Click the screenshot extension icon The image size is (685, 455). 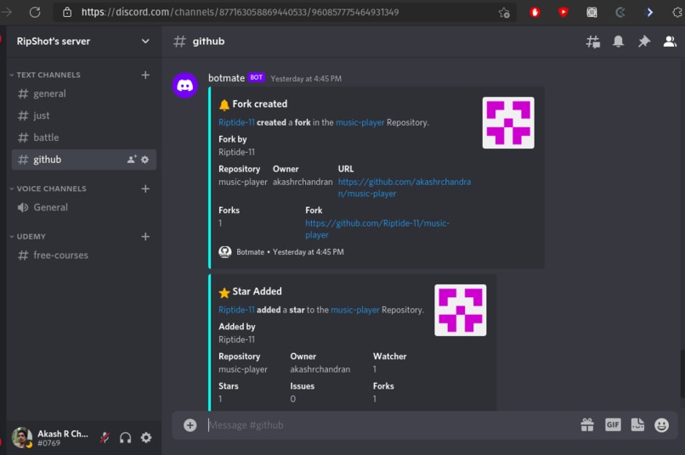(592, 12)
